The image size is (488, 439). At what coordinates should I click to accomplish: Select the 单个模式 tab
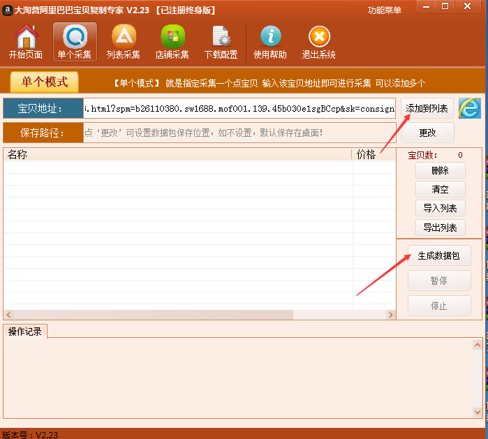pyautogui.click(x=45, y=82)
